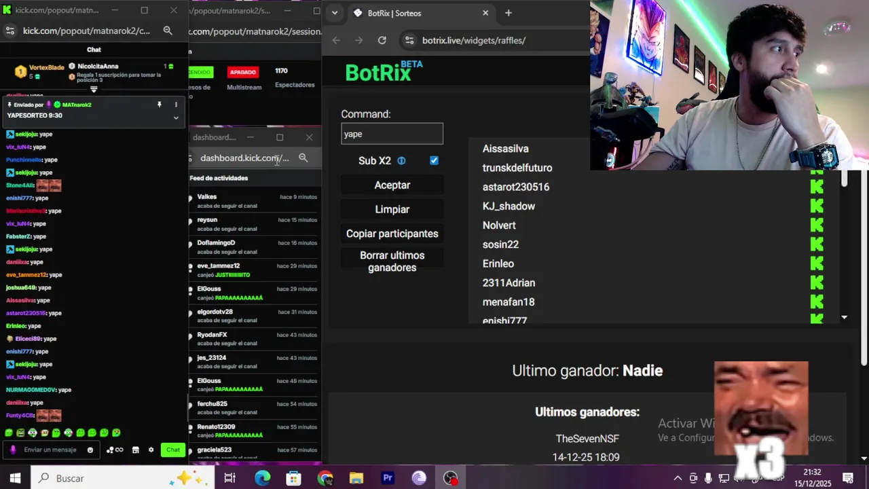The height and width of the screenshot is (489, 869).
Task: Open pinned message three-dot menu
Action: [x=176, y=105]
